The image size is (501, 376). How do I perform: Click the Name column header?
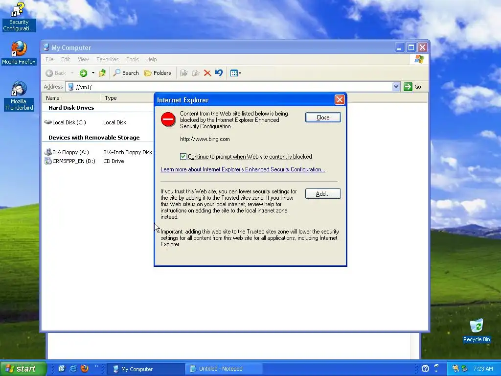[x=71, y=98]
